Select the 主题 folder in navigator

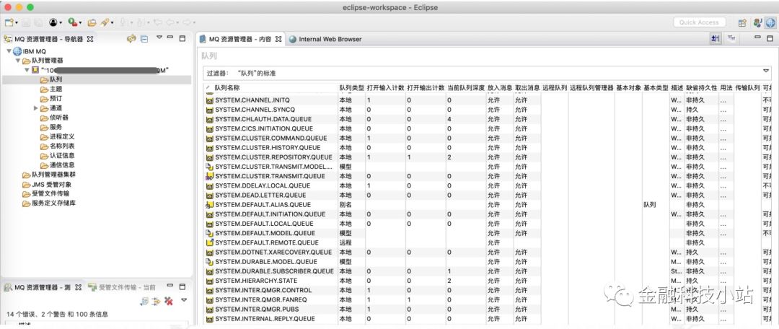tap(51, 89)
